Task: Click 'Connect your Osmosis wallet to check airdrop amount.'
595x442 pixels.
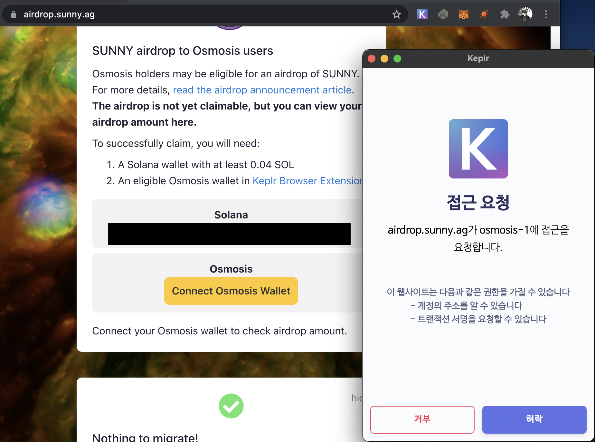Action: click(x=220, y=331)
